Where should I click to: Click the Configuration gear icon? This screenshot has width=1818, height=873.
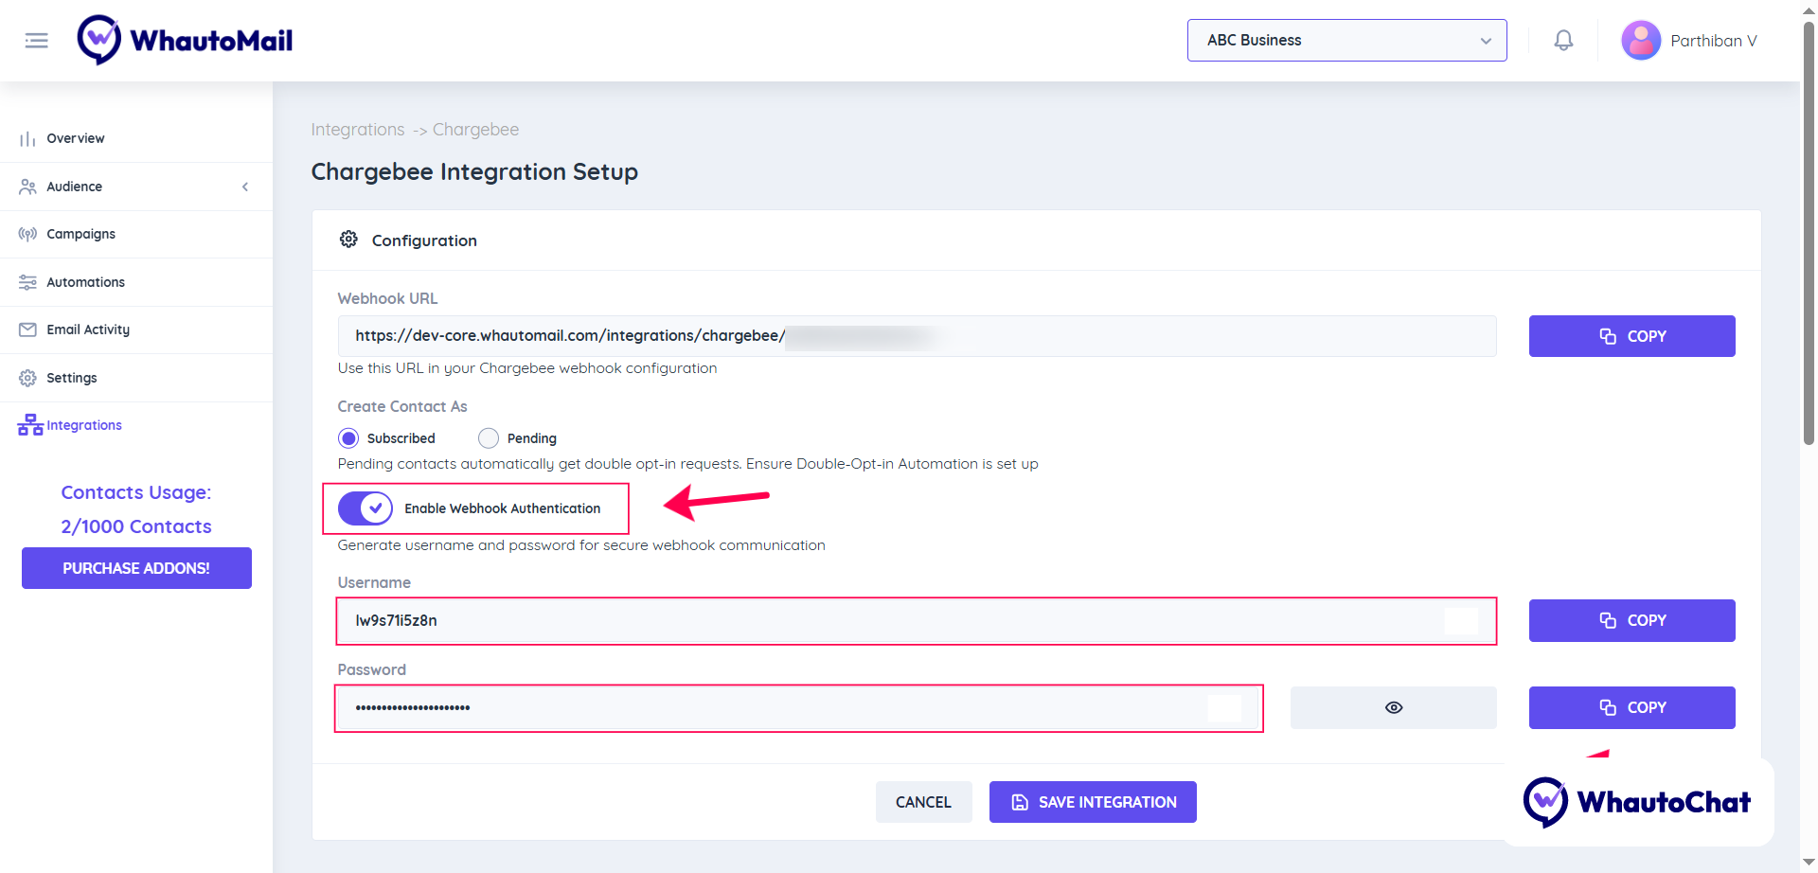tap(348, 240)
